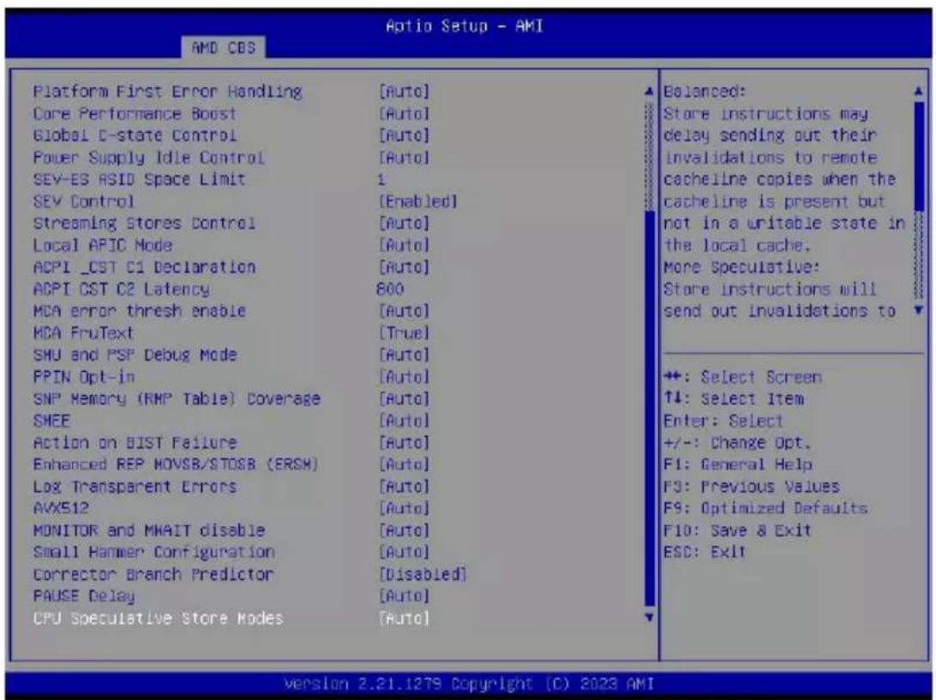The width and height of the screenshot is (936, 700).
Task: Open CPU Speculative Store Modes option
Action: [231, 619]
